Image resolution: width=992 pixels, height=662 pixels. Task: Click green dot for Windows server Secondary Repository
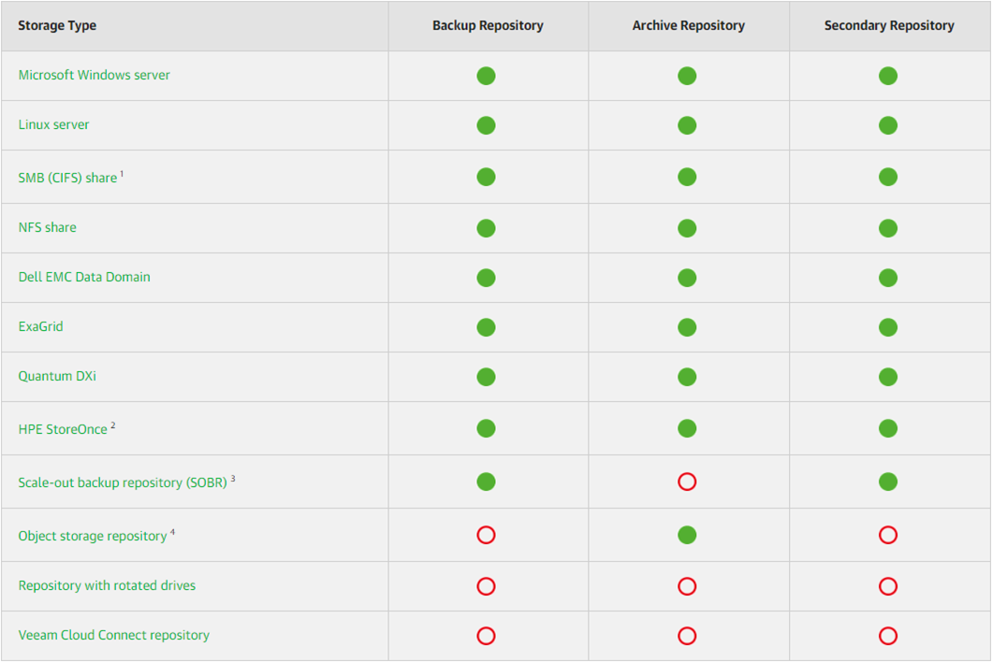[888, 76]
